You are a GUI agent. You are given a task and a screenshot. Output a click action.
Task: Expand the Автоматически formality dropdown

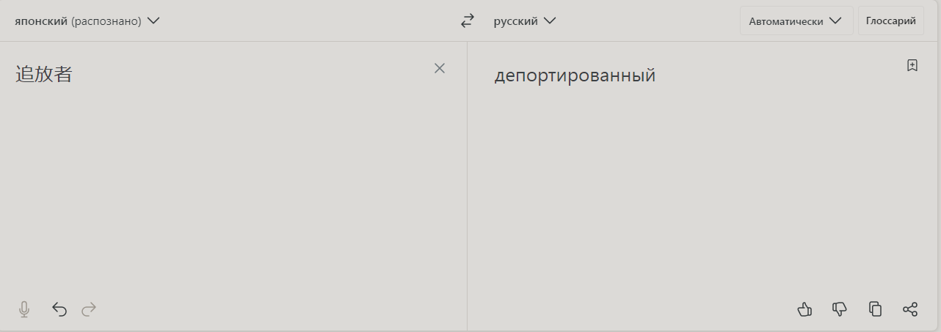click(796, 21)
